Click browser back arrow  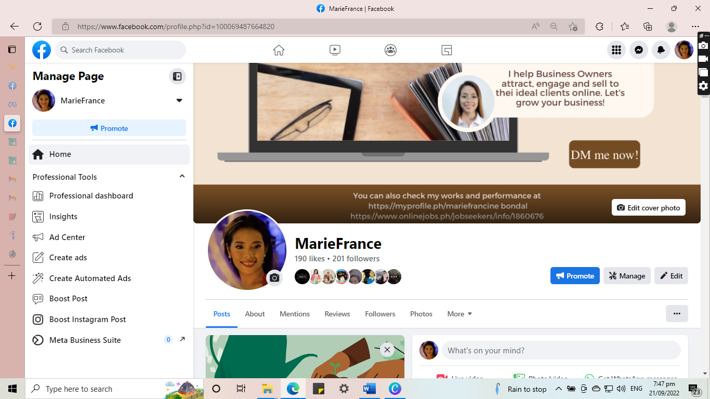15,26
